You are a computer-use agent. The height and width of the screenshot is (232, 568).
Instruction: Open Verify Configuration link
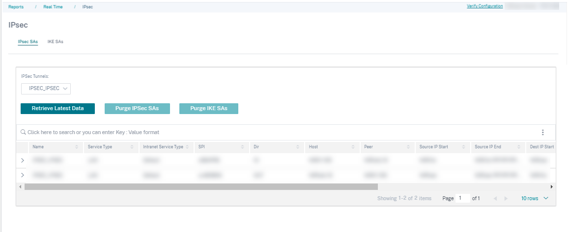pos(484,6)
